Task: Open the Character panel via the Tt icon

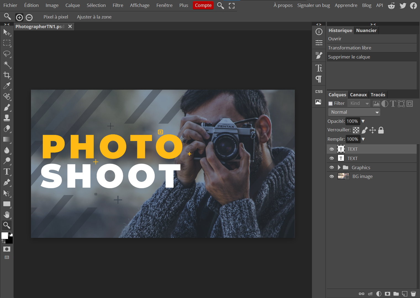Action: [x=319, y=68]
